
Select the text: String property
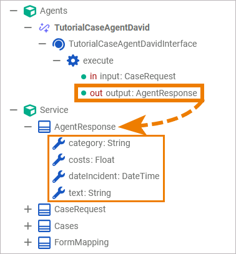(82, 193)
